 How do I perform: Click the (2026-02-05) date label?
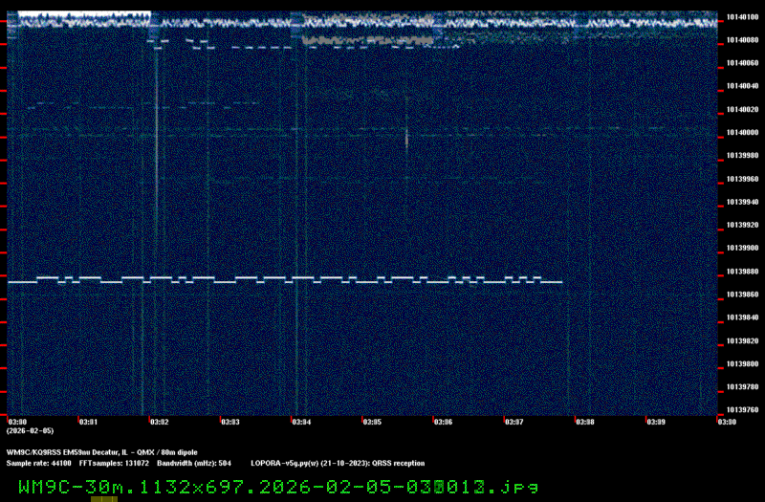point(30,430)
